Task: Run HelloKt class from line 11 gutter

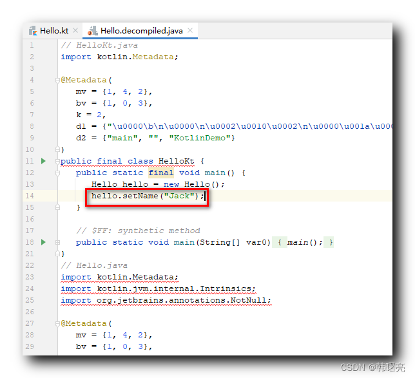Action: [43, 161]
